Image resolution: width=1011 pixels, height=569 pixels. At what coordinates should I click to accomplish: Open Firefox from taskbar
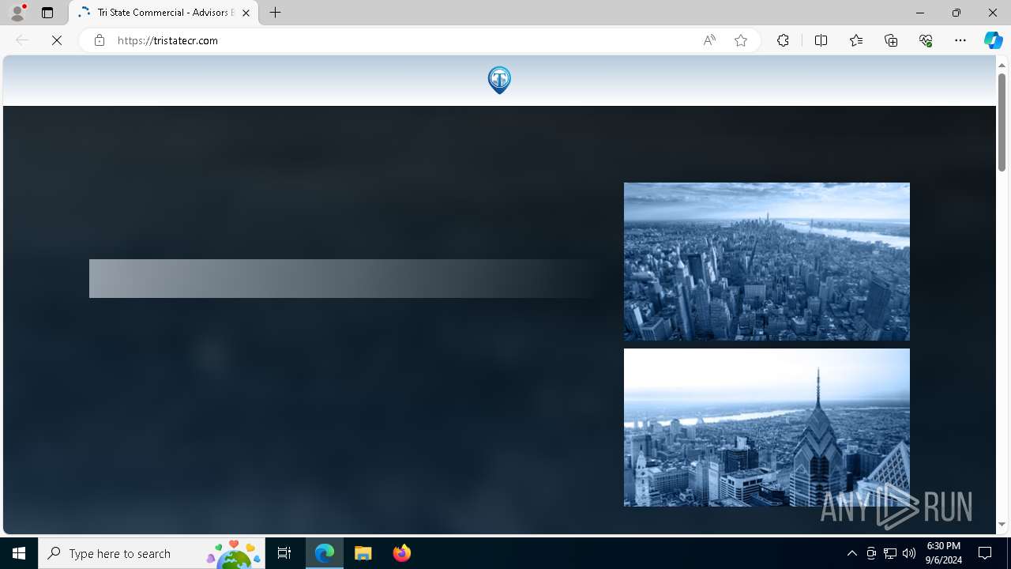pyautogui.click(x=401, y=553)
